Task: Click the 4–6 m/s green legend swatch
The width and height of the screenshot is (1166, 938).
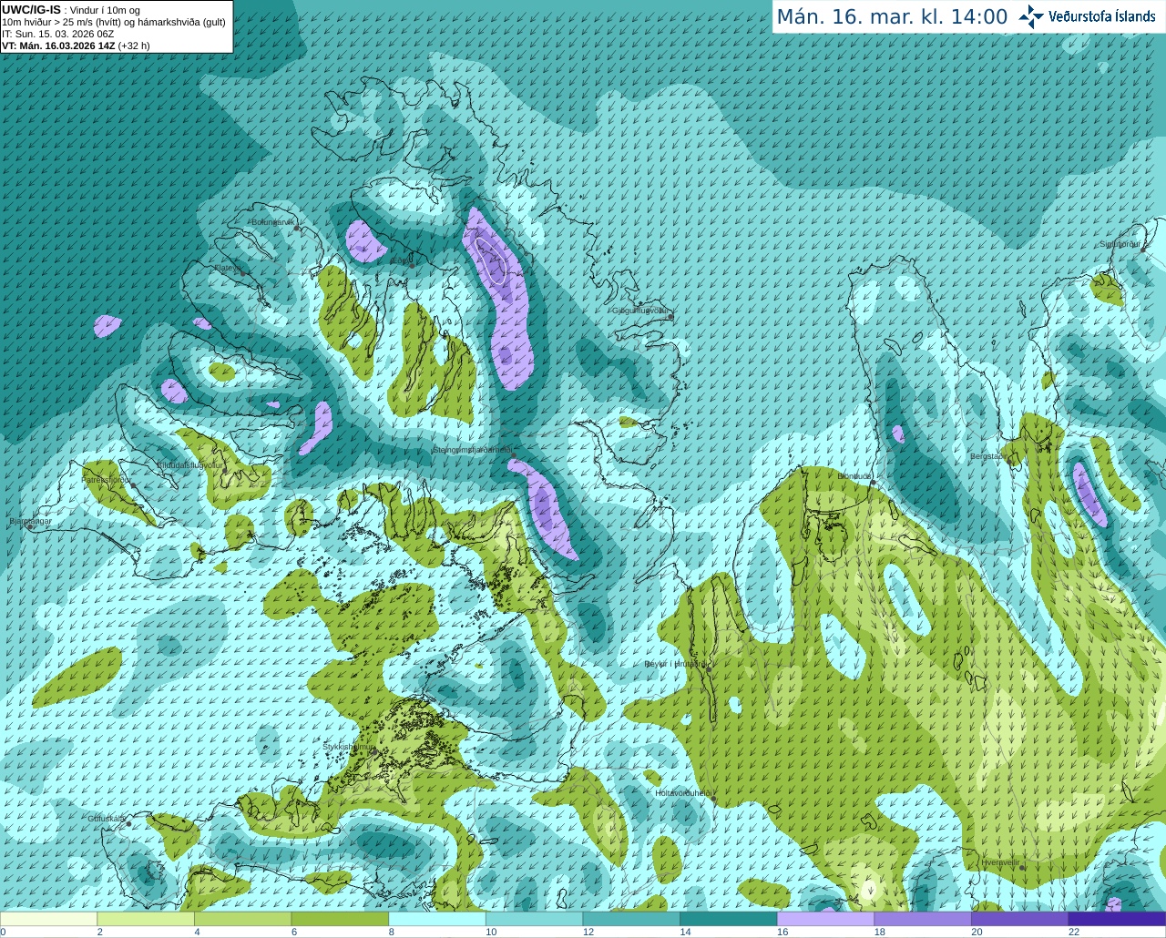Action: 242,919
